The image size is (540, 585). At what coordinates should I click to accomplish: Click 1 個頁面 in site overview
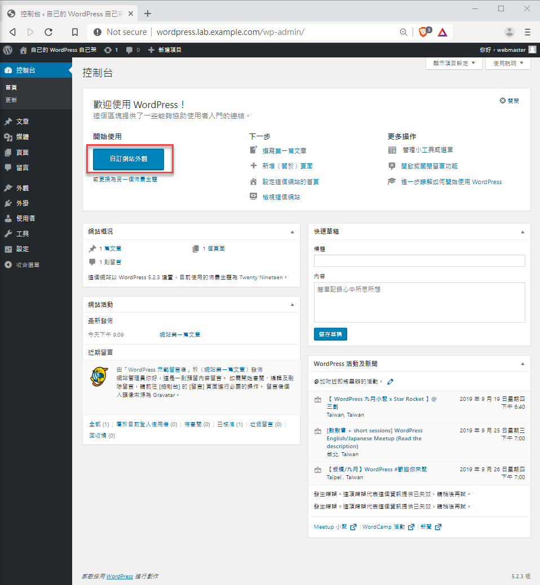tap(214, 248)
